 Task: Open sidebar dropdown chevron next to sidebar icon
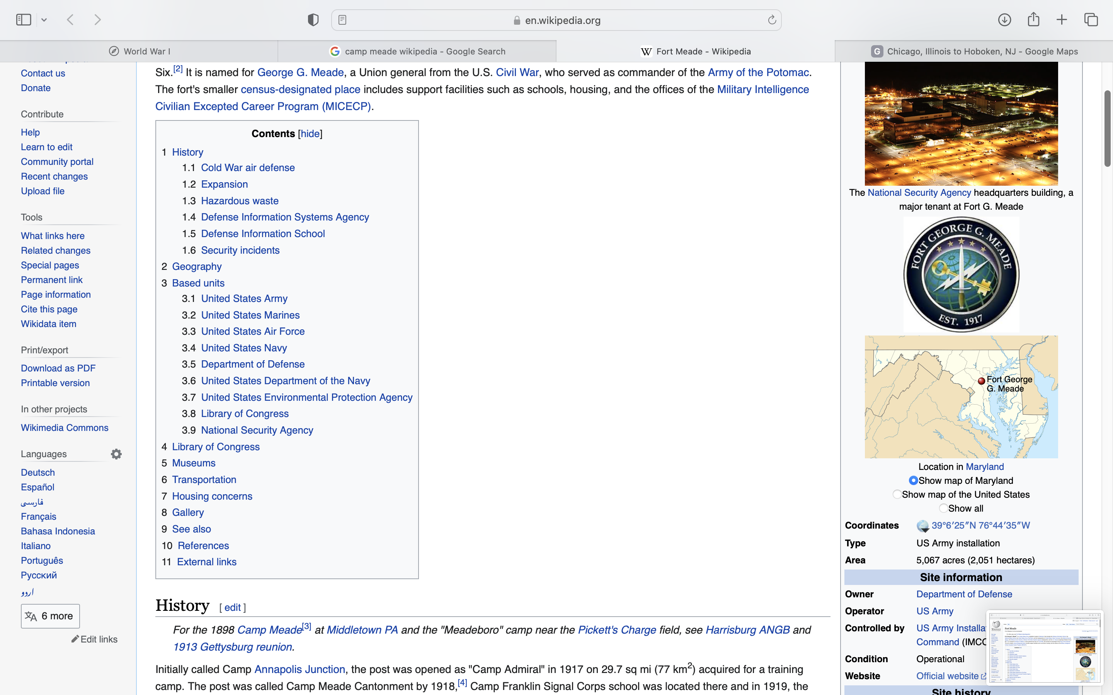coord(44,20)
